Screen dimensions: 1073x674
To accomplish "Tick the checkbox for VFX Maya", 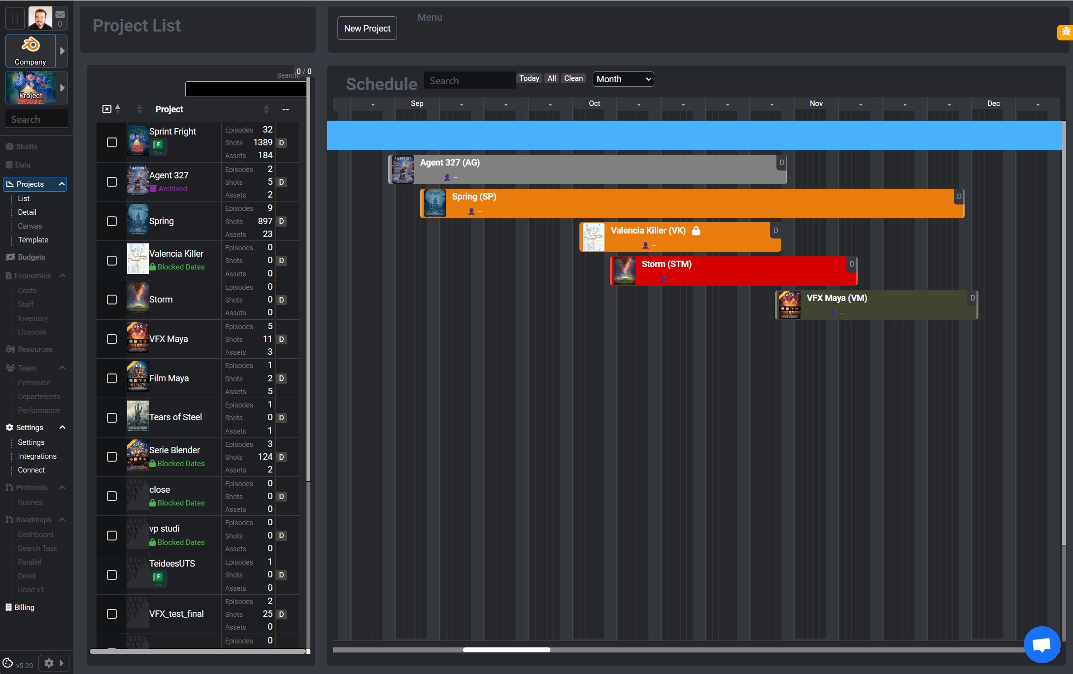I will (112, 339).
